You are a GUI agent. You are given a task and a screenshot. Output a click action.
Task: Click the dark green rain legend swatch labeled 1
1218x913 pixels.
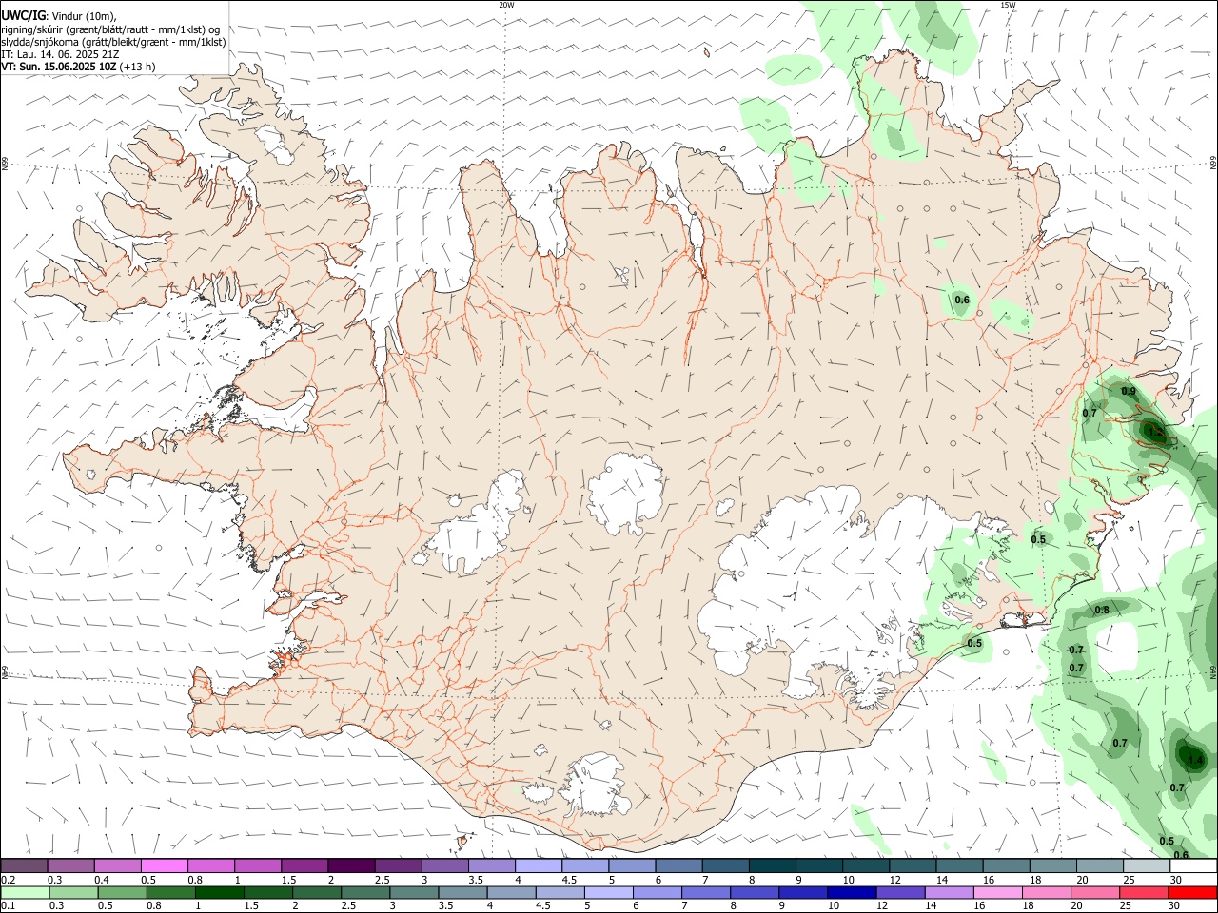[220, 892]
